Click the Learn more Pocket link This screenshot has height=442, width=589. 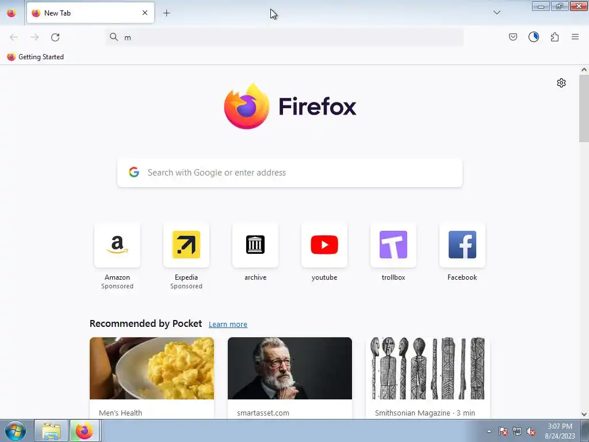228,325
